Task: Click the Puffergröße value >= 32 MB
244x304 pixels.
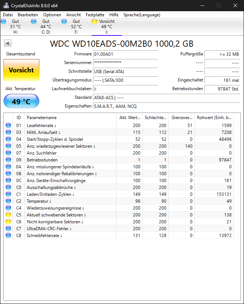Action: pyautogui.click(x=223, y=54)
